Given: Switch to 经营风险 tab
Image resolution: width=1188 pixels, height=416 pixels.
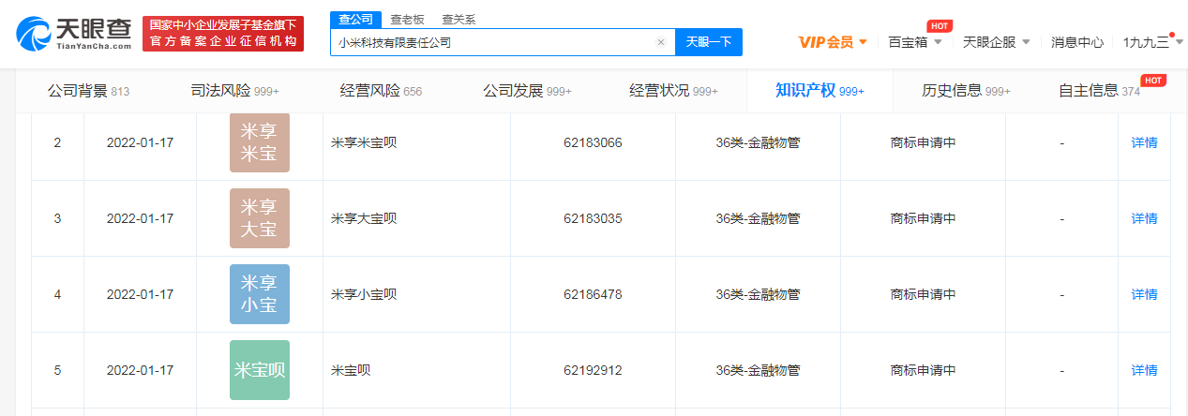Looking at the screenshot, I should 381,91.
